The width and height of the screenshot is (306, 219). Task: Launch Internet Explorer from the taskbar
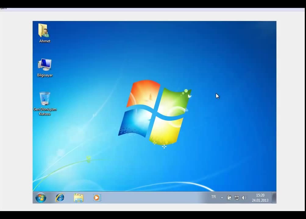(x=60, y=198)
